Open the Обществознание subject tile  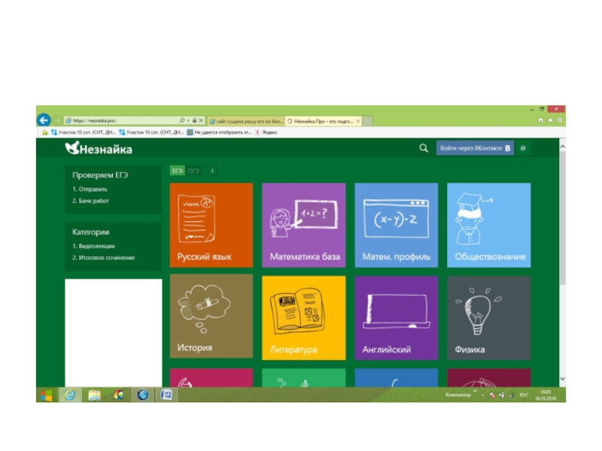coord(489,225)
